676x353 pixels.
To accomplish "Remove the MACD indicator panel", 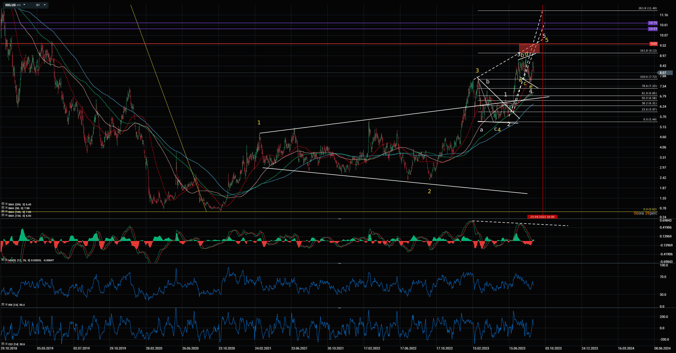I will pos(6,260).
